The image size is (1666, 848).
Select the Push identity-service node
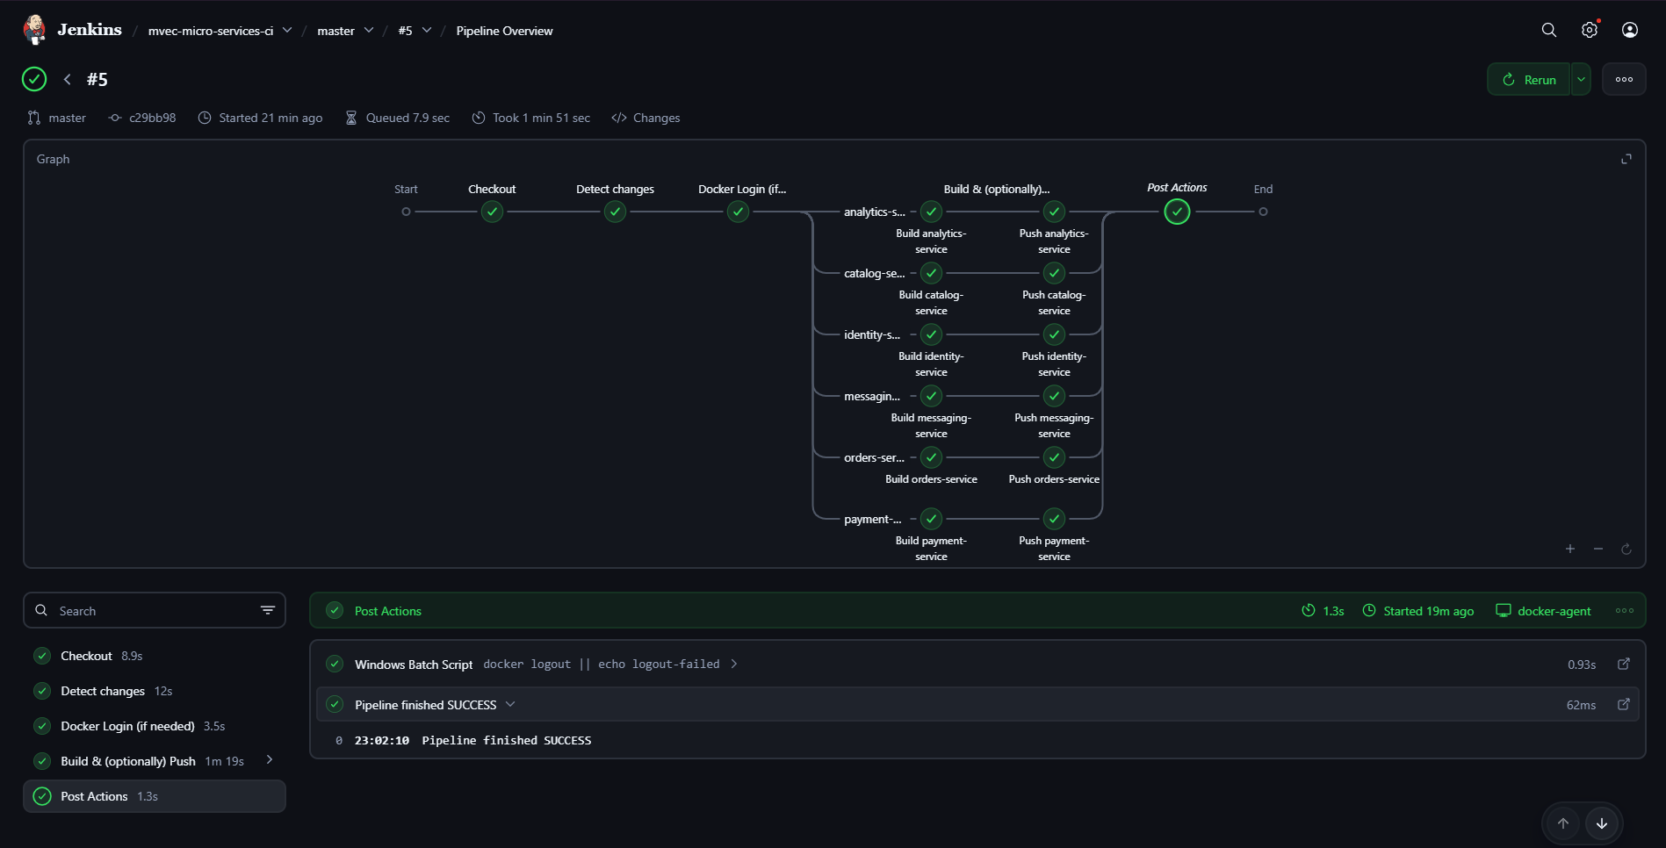pos(1054,334)
